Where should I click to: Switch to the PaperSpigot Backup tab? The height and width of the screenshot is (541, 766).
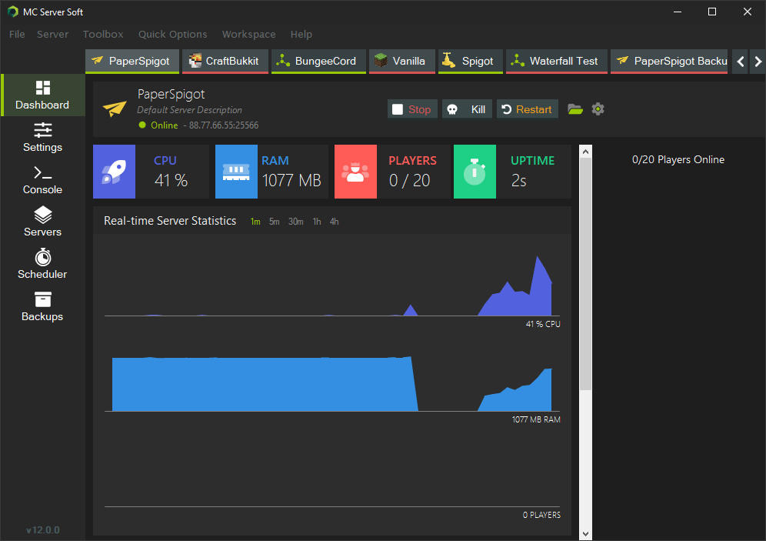coord(669,62)
